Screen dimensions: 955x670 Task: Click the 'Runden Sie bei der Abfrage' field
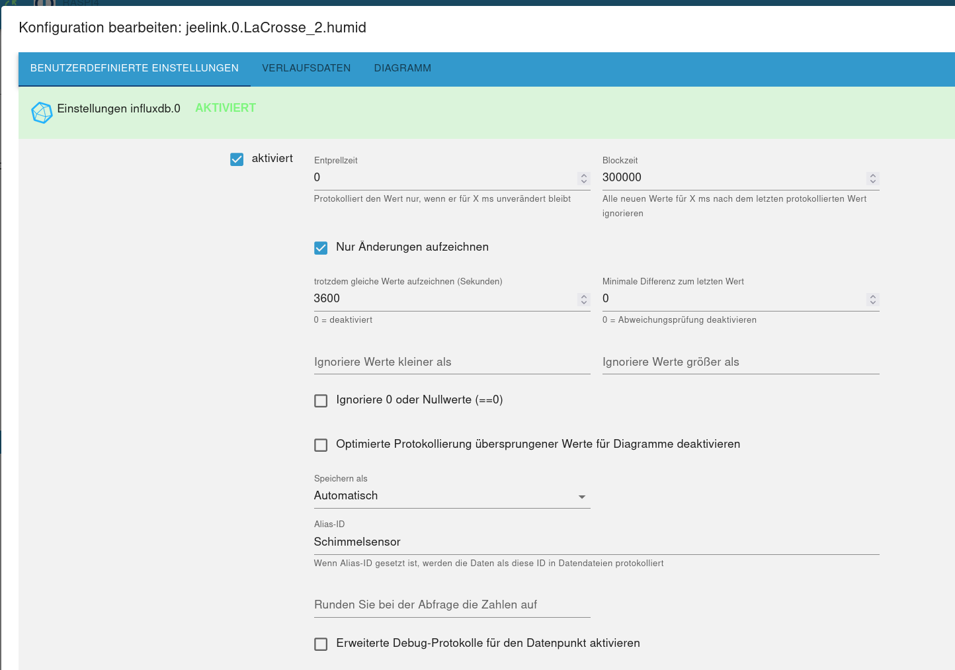[x=452, y=605]
